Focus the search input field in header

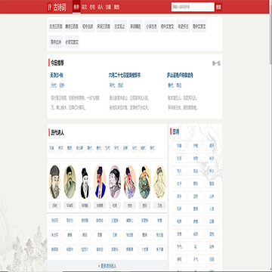(x=193, y=7)
